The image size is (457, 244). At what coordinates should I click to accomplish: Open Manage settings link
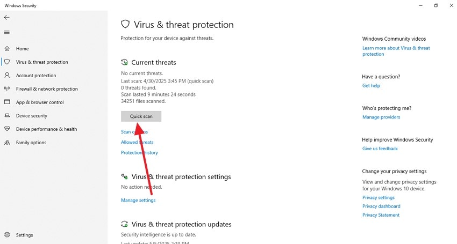click(x=138, y=201)
